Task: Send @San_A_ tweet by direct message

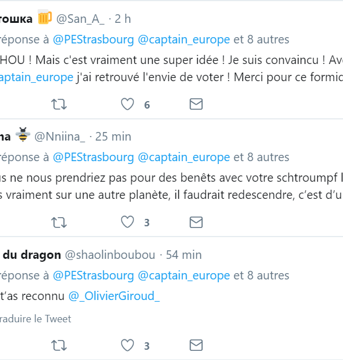Action: click(196, 104)
